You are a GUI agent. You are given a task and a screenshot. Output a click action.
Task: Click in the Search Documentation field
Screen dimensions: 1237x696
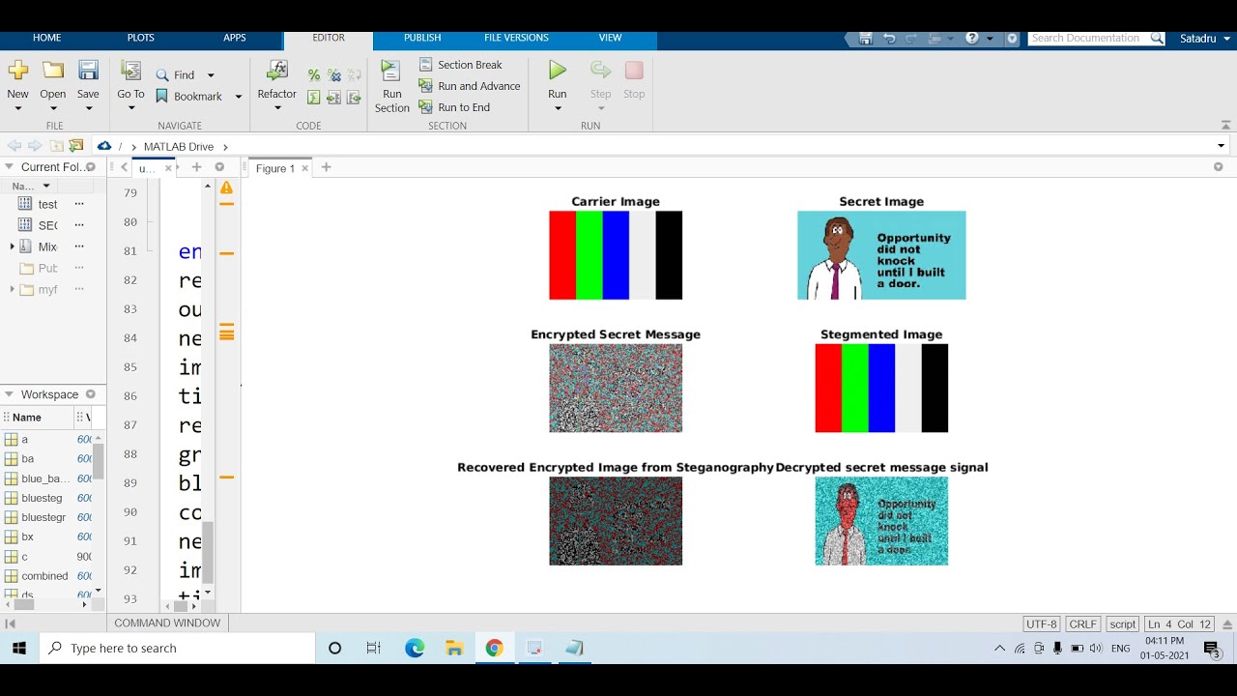(1088, 39)
